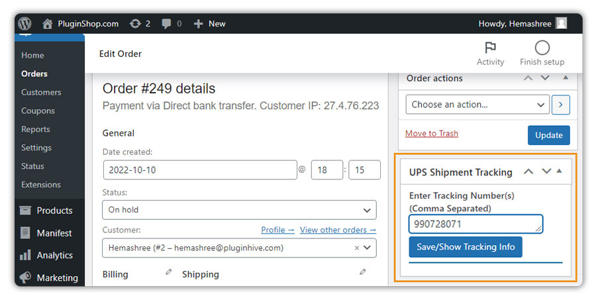This screenshot has height=298, width=596.
Task: Open the Choose an action dropdown
Action: [x=477, y=105]
